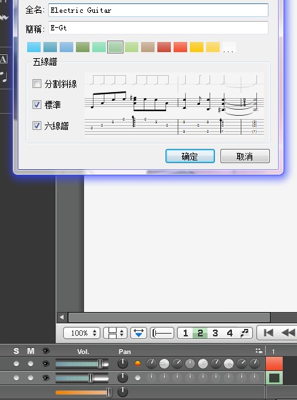Adjust the master track pan knob
The height and width of the screenshot is (400, 297).
[x=123, y=392]
